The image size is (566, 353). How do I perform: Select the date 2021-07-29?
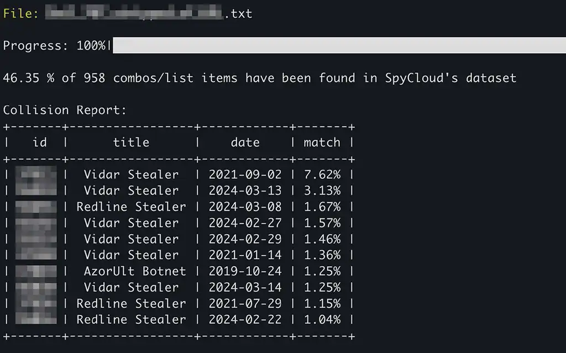coord(245,303)
